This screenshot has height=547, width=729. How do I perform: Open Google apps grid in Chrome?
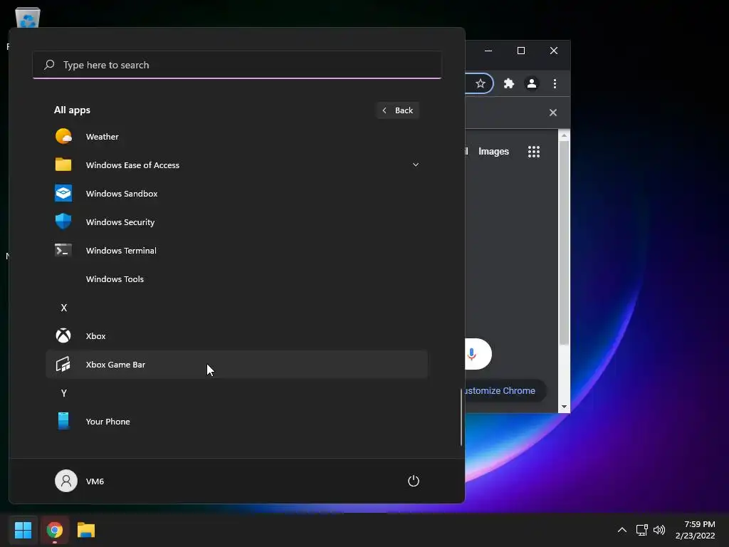coord(534,152)
